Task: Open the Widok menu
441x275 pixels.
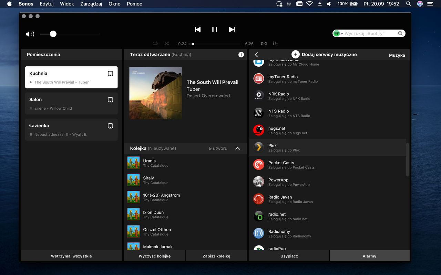Action: (x=67, y=4)
